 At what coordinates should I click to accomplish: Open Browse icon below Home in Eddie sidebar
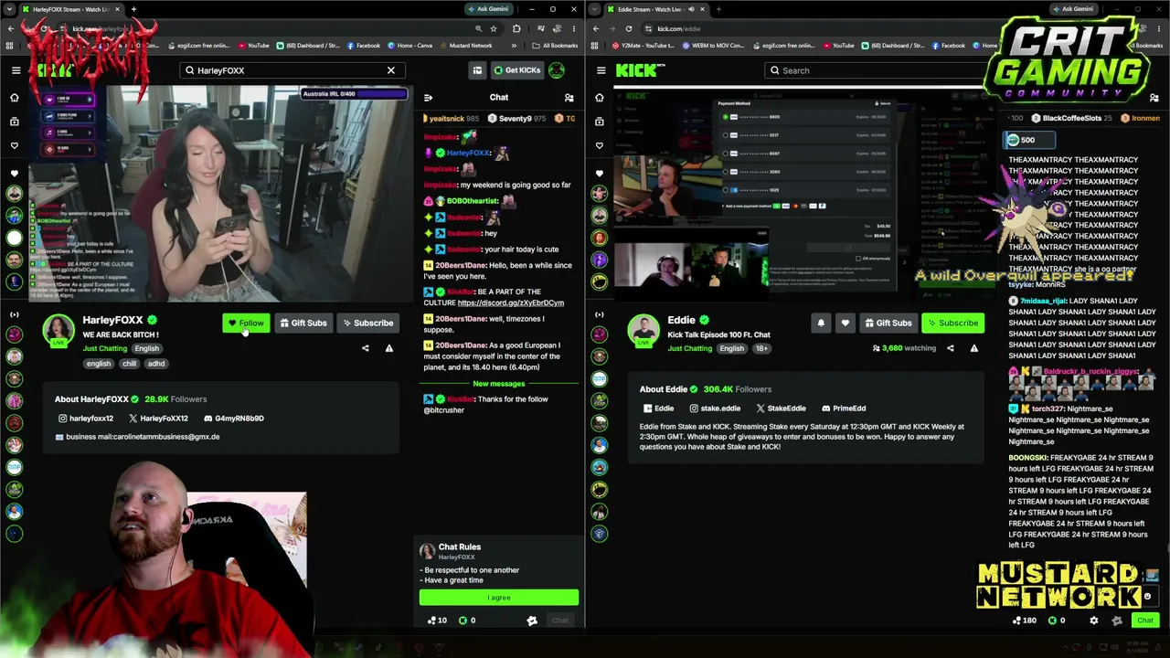point(600,122)
